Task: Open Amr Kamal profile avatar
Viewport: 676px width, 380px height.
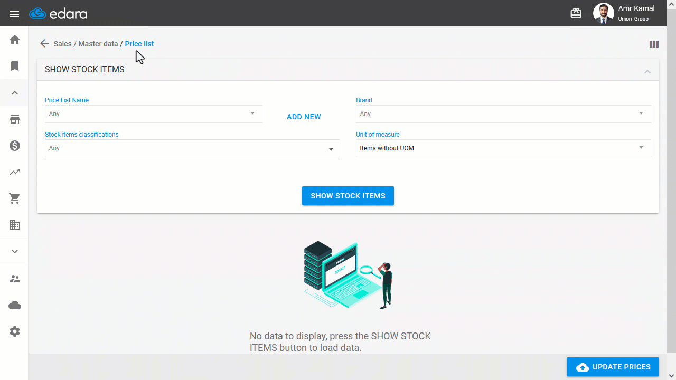Action: click(603, 13)
